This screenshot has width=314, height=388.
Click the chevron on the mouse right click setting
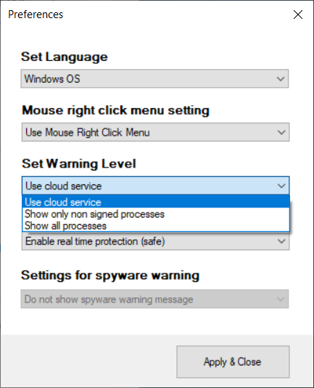[281, 133]
